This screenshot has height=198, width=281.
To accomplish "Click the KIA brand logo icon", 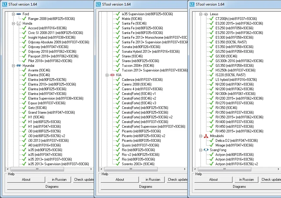I will click(112, 75).
